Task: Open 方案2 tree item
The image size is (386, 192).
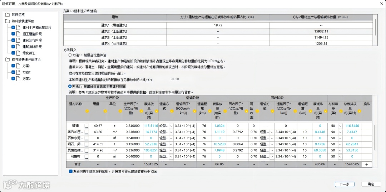Action: (x=26, y=72)
